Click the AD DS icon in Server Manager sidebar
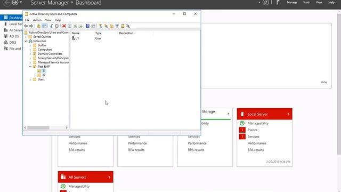This screenshot has width=341, height=192. click(6, 36)
